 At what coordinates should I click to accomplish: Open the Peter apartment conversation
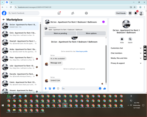point(20,59)
